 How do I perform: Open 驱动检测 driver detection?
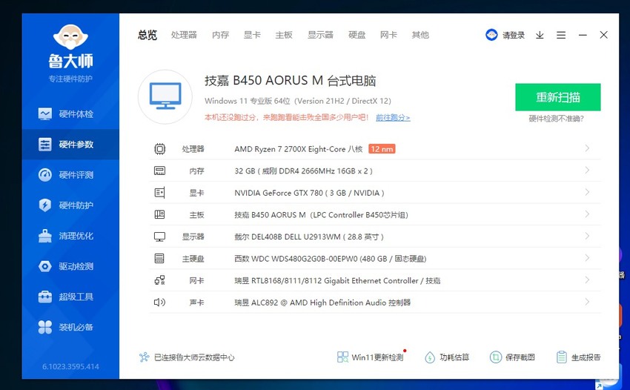click(70, 266)
